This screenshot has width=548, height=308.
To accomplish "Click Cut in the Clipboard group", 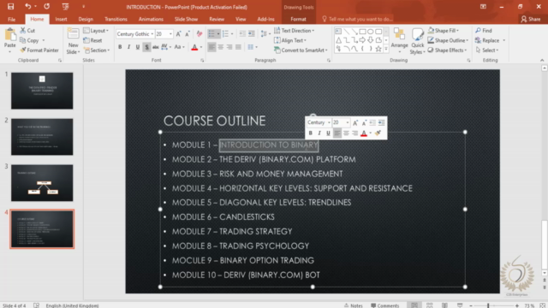I will coord(27,31).
